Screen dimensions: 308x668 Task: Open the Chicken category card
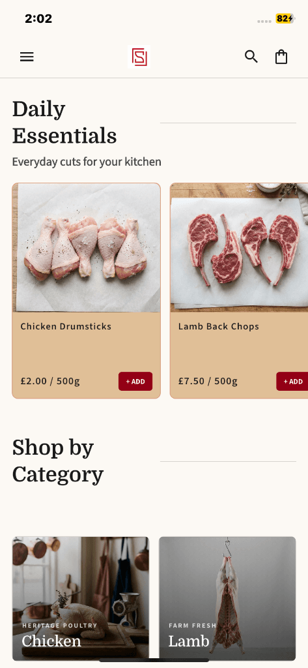(x=81, y=599)
